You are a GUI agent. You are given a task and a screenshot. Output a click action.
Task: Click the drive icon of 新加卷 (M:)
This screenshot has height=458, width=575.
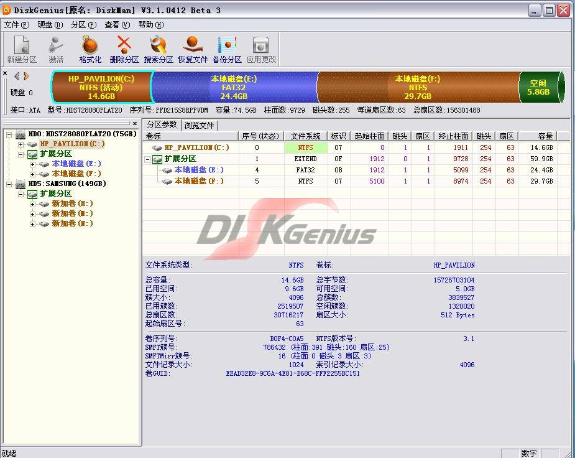(44, 214)
